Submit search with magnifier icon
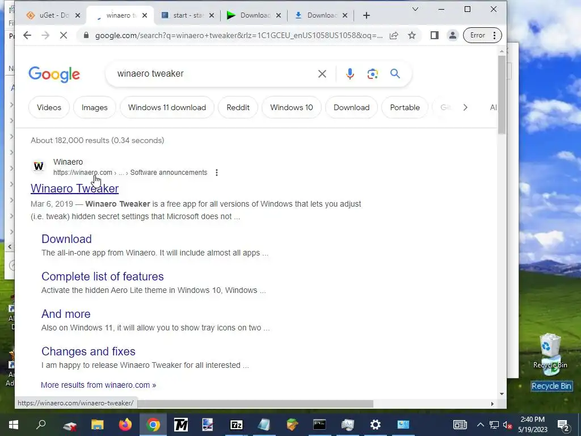 (x=395, y=73)
